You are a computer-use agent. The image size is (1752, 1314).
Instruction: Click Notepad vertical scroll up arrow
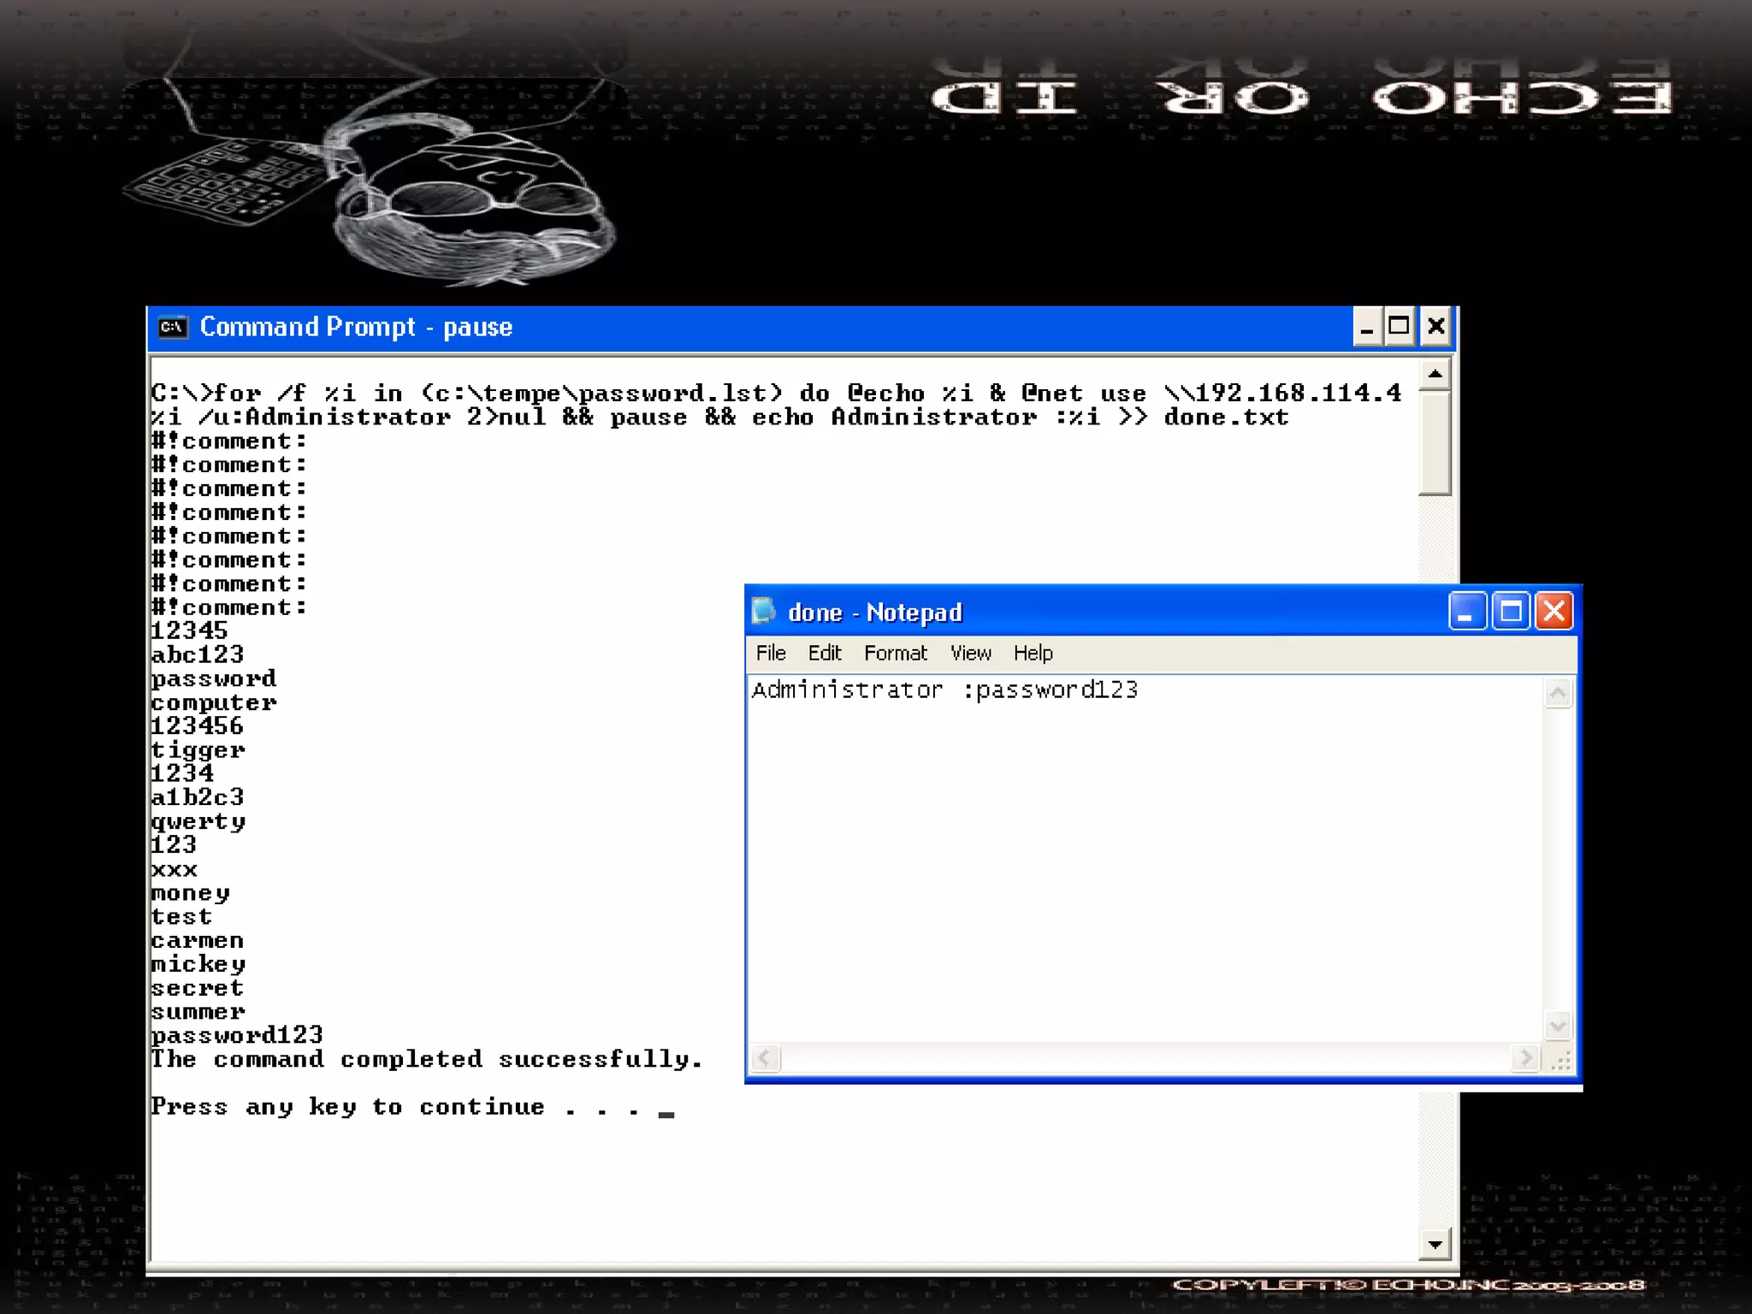(1558, 693)
